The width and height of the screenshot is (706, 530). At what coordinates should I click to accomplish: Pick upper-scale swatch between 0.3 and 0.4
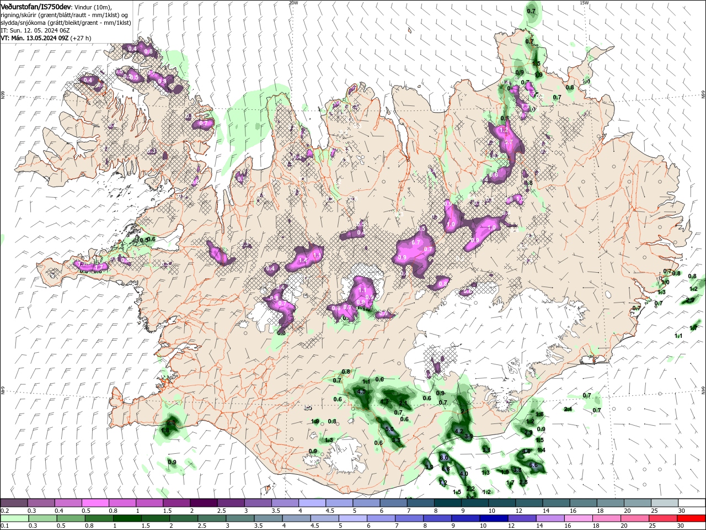(x=41, y=503)
